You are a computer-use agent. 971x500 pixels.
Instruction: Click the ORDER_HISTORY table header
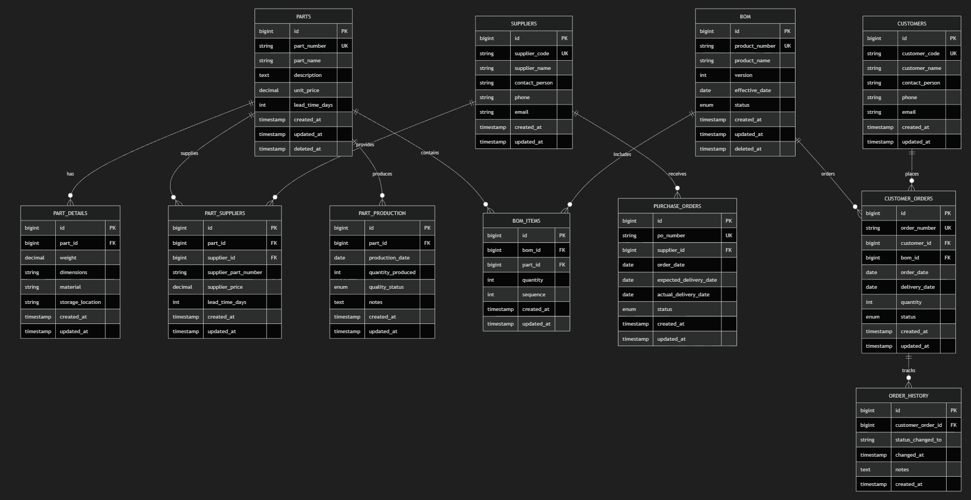click(x=908, y=395)
